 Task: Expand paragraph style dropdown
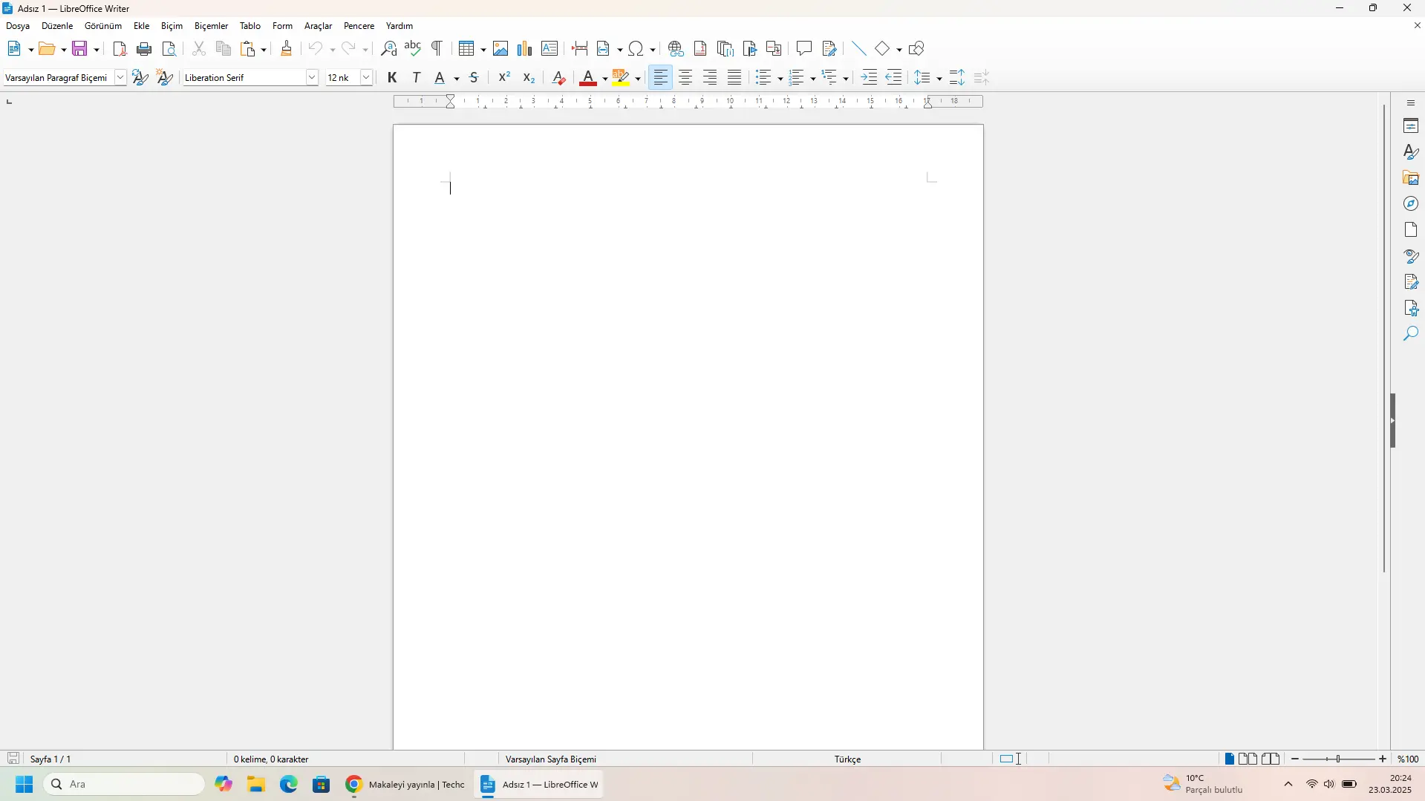[x=120, y=78]
